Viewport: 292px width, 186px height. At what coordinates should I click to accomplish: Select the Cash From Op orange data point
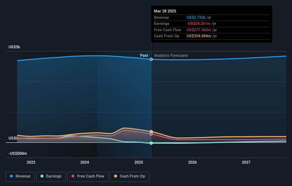(151, 132)
